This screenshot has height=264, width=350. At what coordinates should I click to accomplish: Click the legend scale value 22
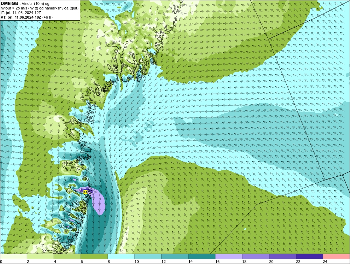298,262
